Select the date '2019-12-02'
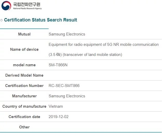Image resolution: width=162 pixels, height=138 pixels. 58,117
